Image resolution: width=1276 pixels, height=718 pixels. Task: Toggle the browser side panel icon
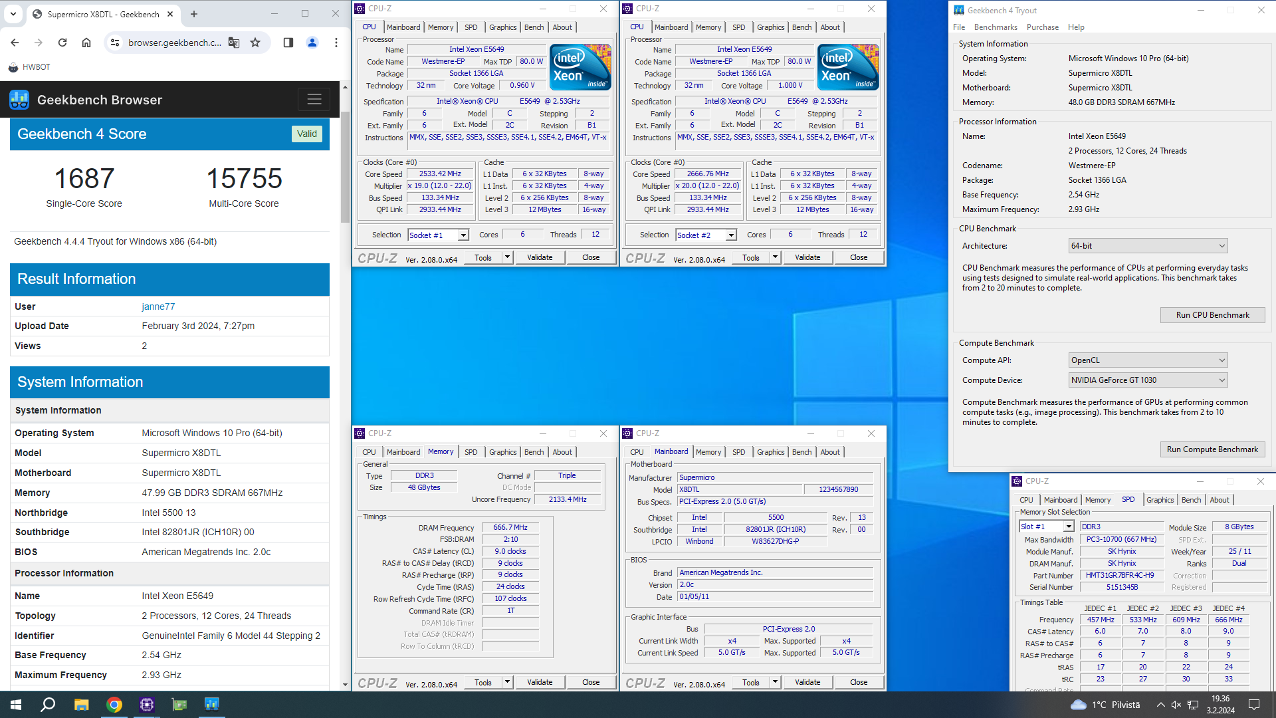point(288,43)
